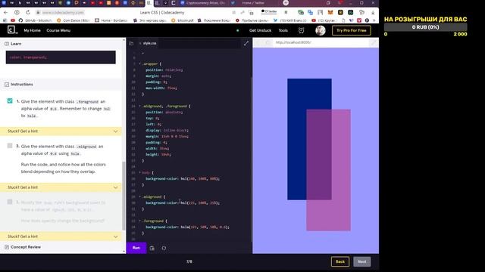The height and width of the screenshot is (272, 485).
Task: Click the Concept Review document icon
Action: (x=7, y=247)
